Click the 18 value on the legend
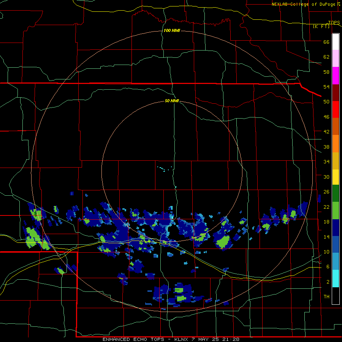Viewport: 342px width, 342px height. point(326,222)
